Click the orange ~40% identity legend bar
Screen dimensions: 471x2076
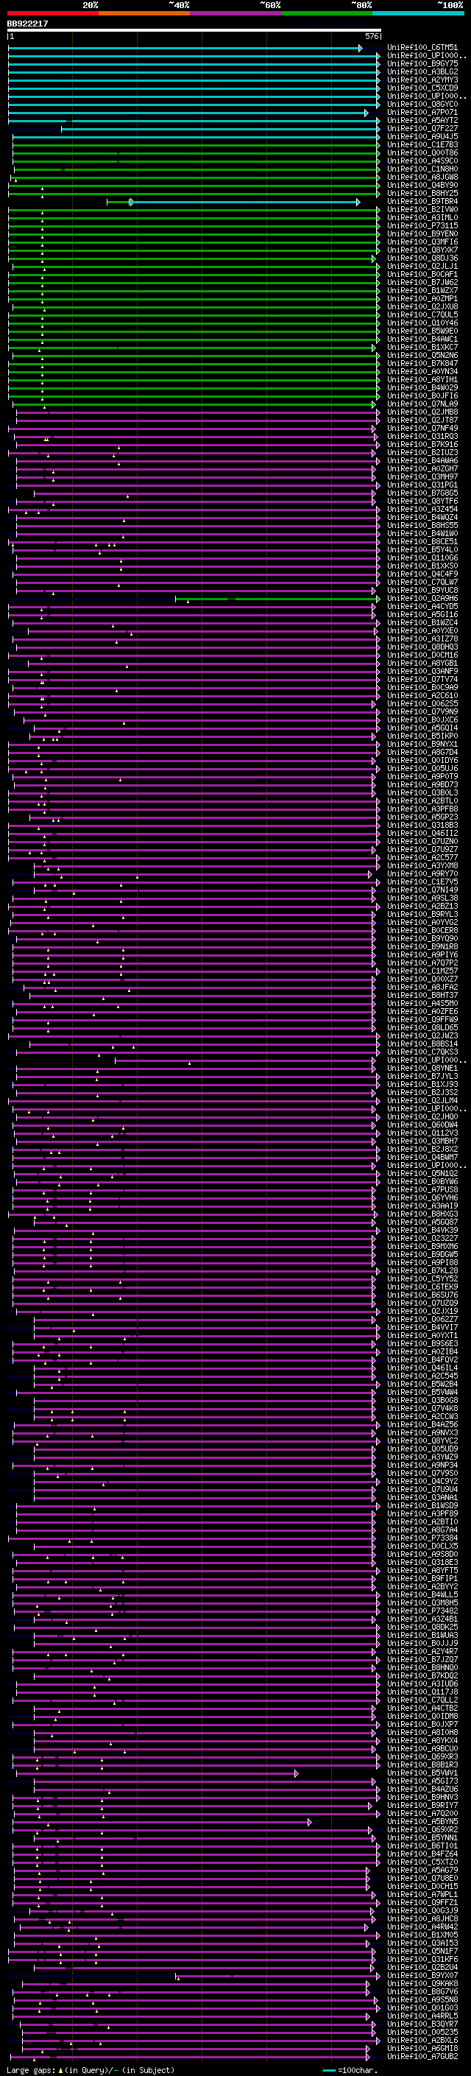pyautogui.click(x=144, y=13)
